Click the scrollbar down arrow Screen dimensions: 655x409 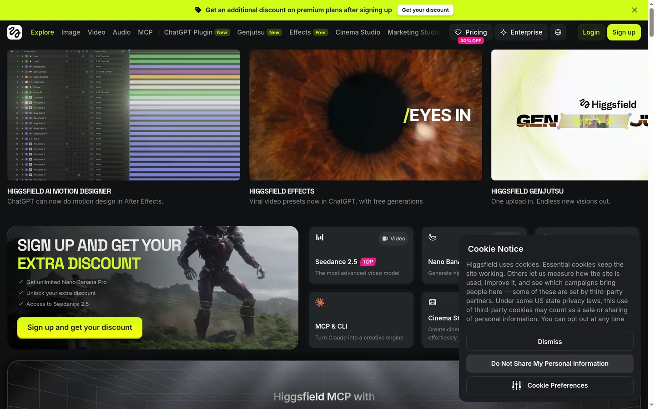[x=651, y=404]
